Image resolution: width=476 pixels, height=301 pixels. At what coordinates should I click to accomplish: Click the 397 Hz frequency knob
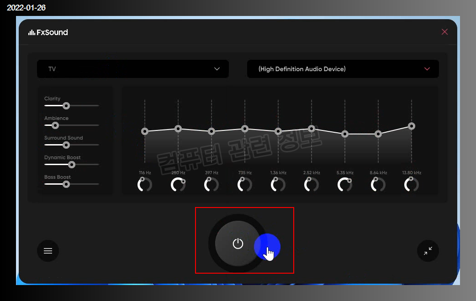coord(212,185)
